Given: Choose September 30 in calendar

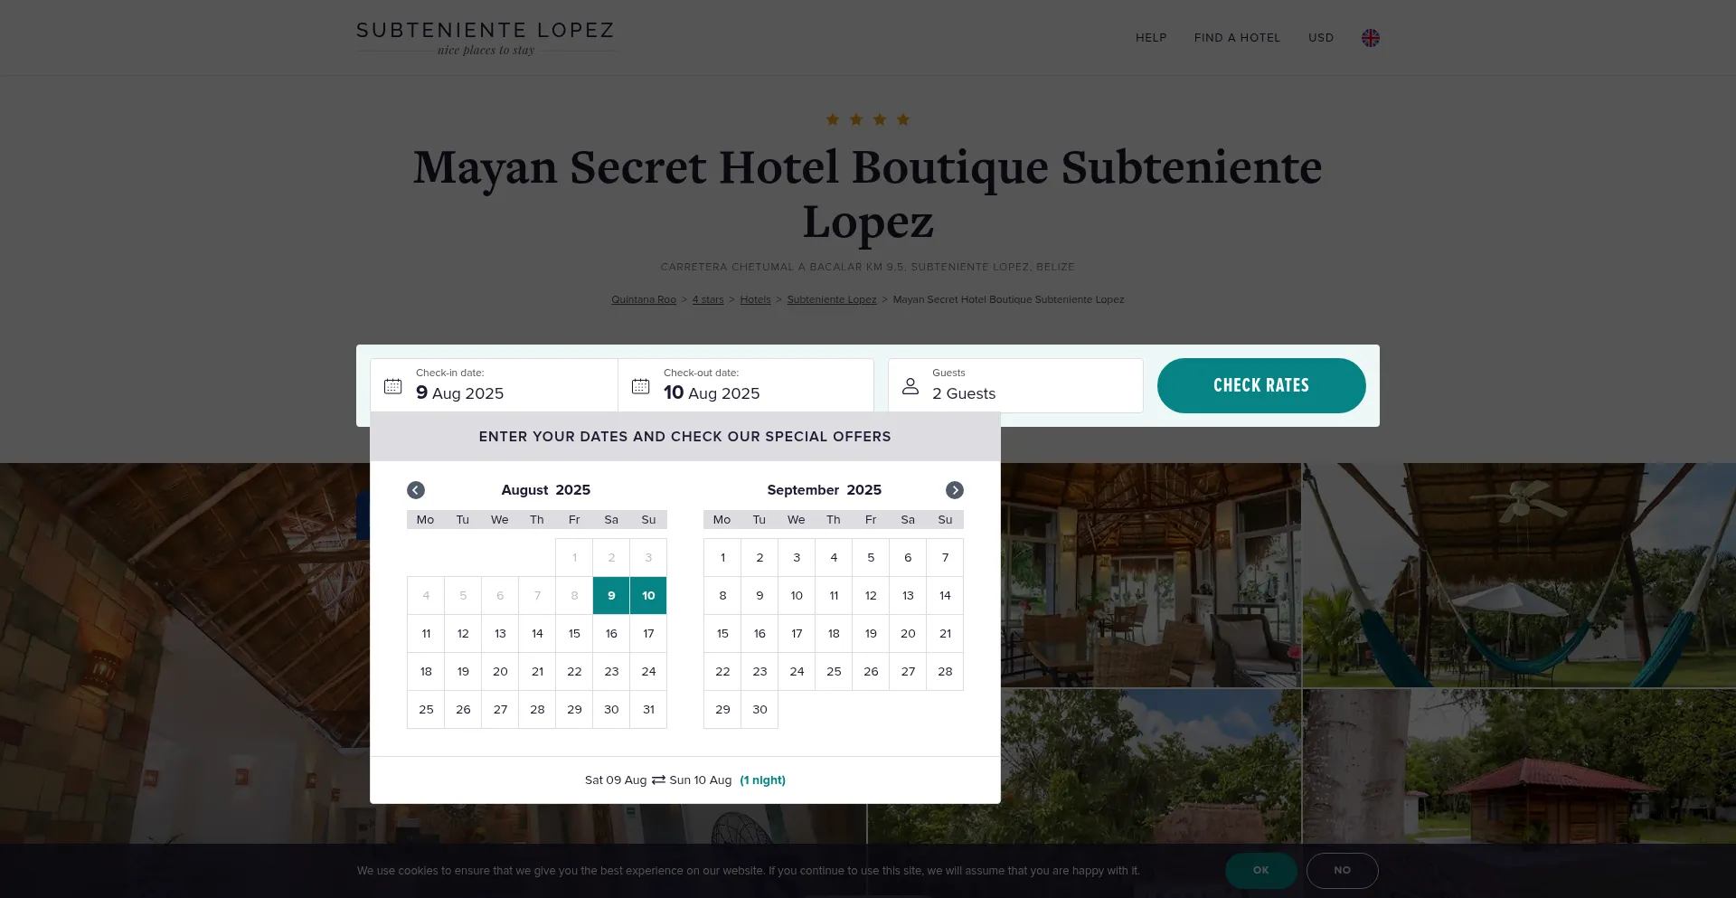Looking at the screenshot, I should click(759, 710).
